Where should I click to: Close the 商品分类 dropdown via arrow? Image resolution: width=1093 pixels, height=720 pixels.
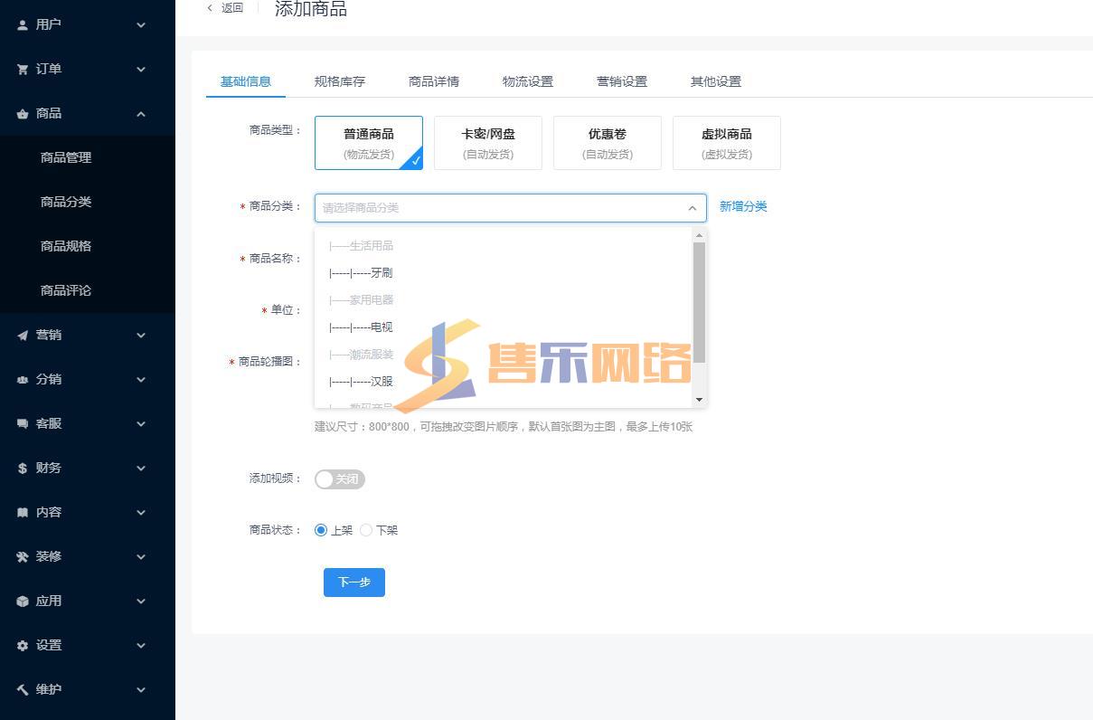click(x=692, y=208)
